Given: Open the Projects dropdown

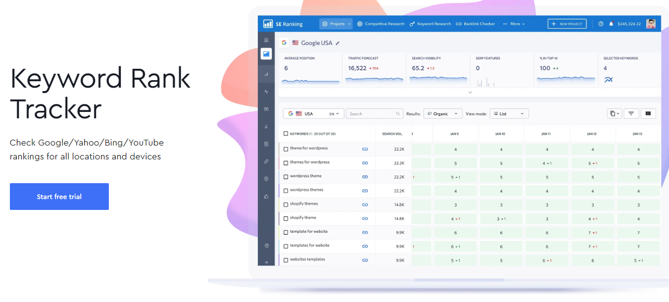Looking at the screenshot, I should pos(335,23).
